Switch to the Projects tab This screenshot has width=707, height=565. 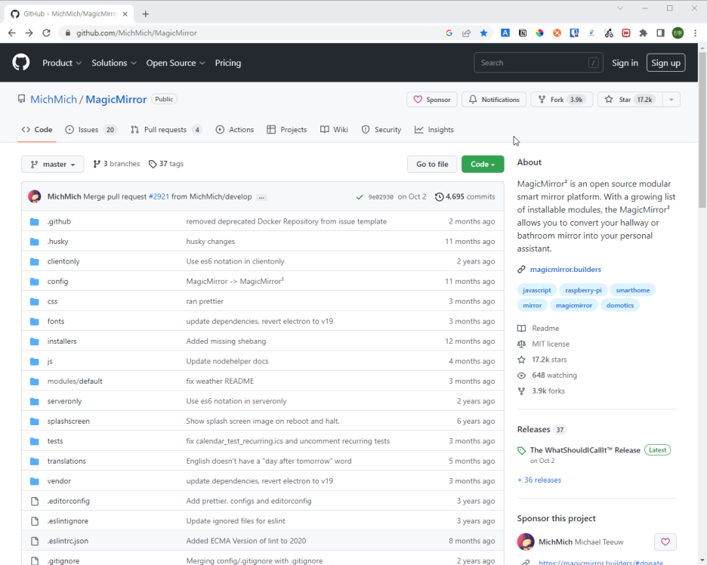[x=287, y=129]
